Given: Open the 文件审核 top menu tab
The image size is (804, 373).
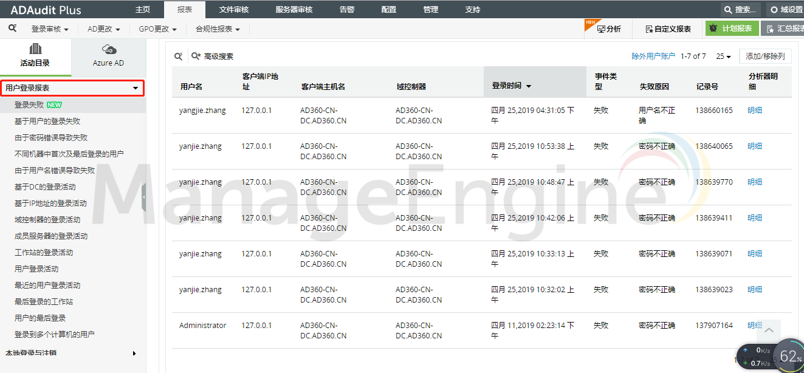Looking at the screenshot, I should tap(233, 10).
